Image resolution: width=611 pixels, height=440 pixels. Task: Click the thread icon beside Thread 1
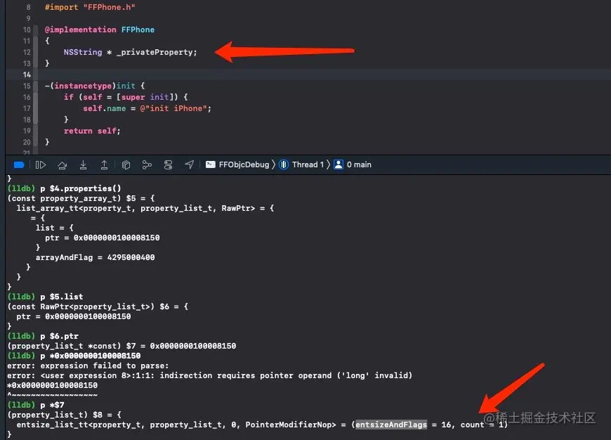[x=284, y=164]
